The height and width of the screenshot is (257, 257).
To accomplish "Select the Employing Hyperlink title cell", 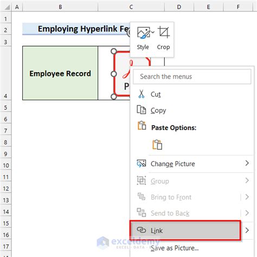I will pos(76,29).
